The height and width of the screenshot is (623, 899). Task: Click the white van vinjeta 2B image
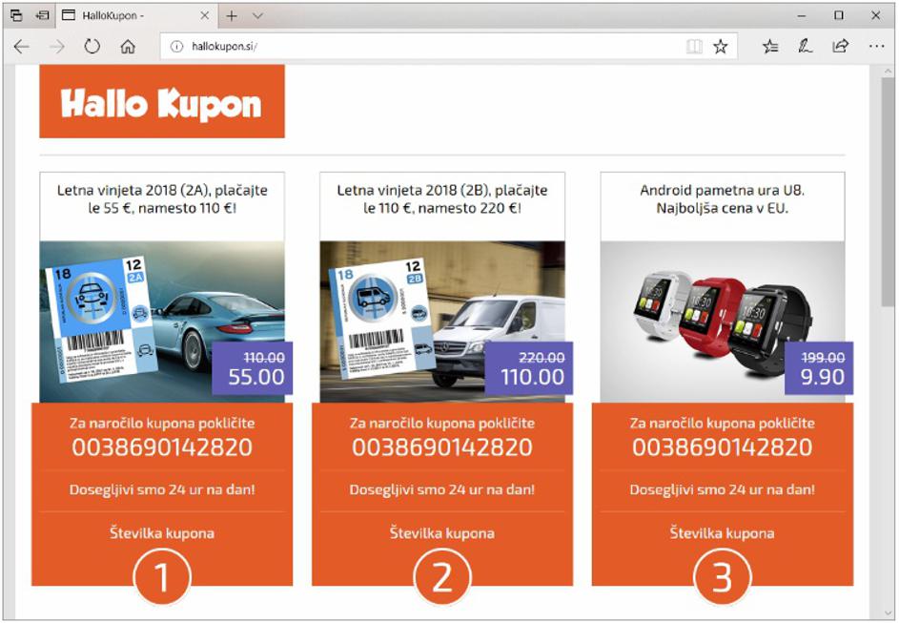tap(441, 321)
